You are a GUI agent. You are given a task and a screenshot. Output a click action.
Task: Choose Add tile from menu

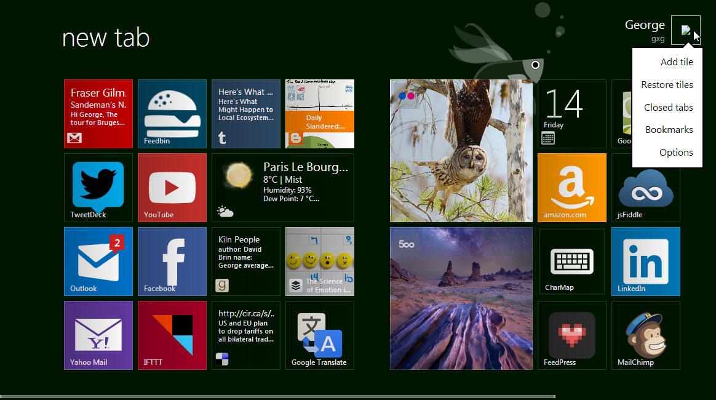point(676,62)
